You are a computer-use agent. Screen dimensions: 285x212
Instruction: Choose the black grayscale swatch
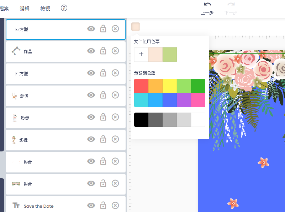[x=141, y=120]
